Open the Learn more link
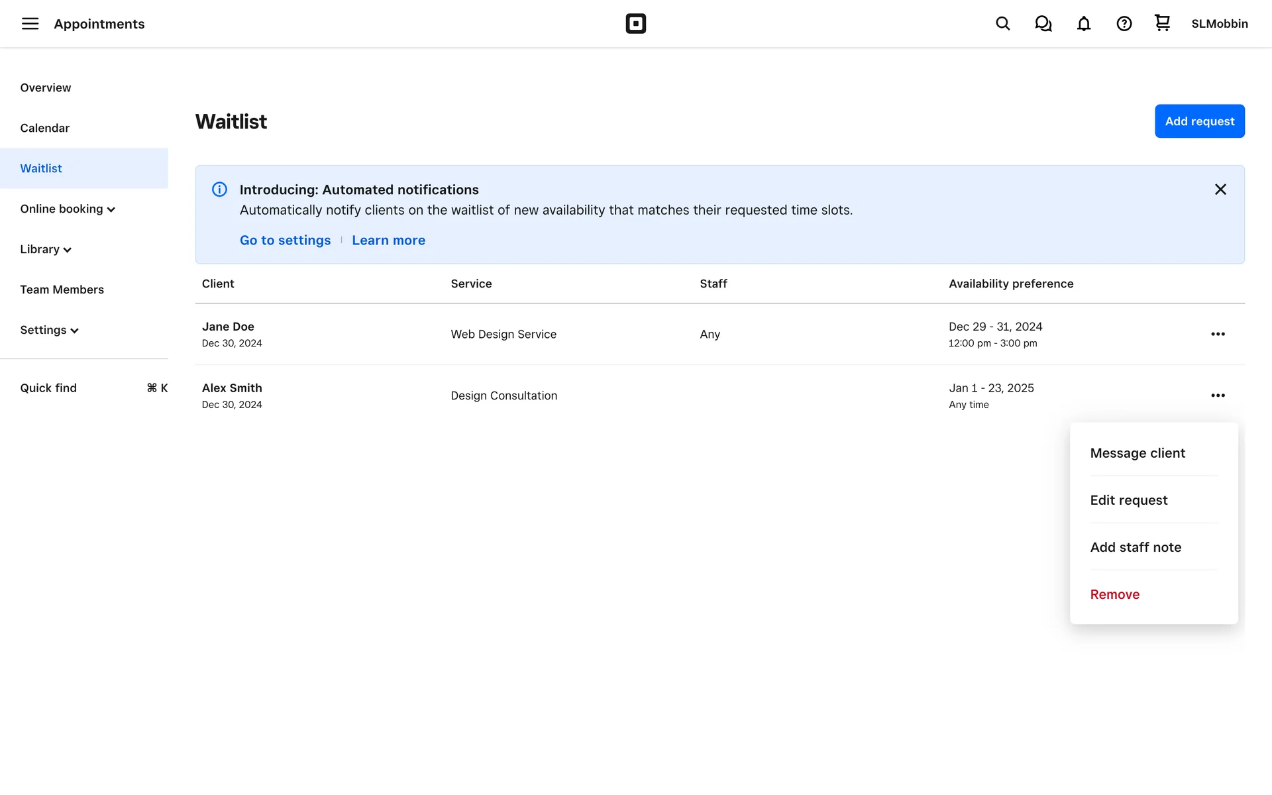The image size is (1272, 795). pos(388,240)
